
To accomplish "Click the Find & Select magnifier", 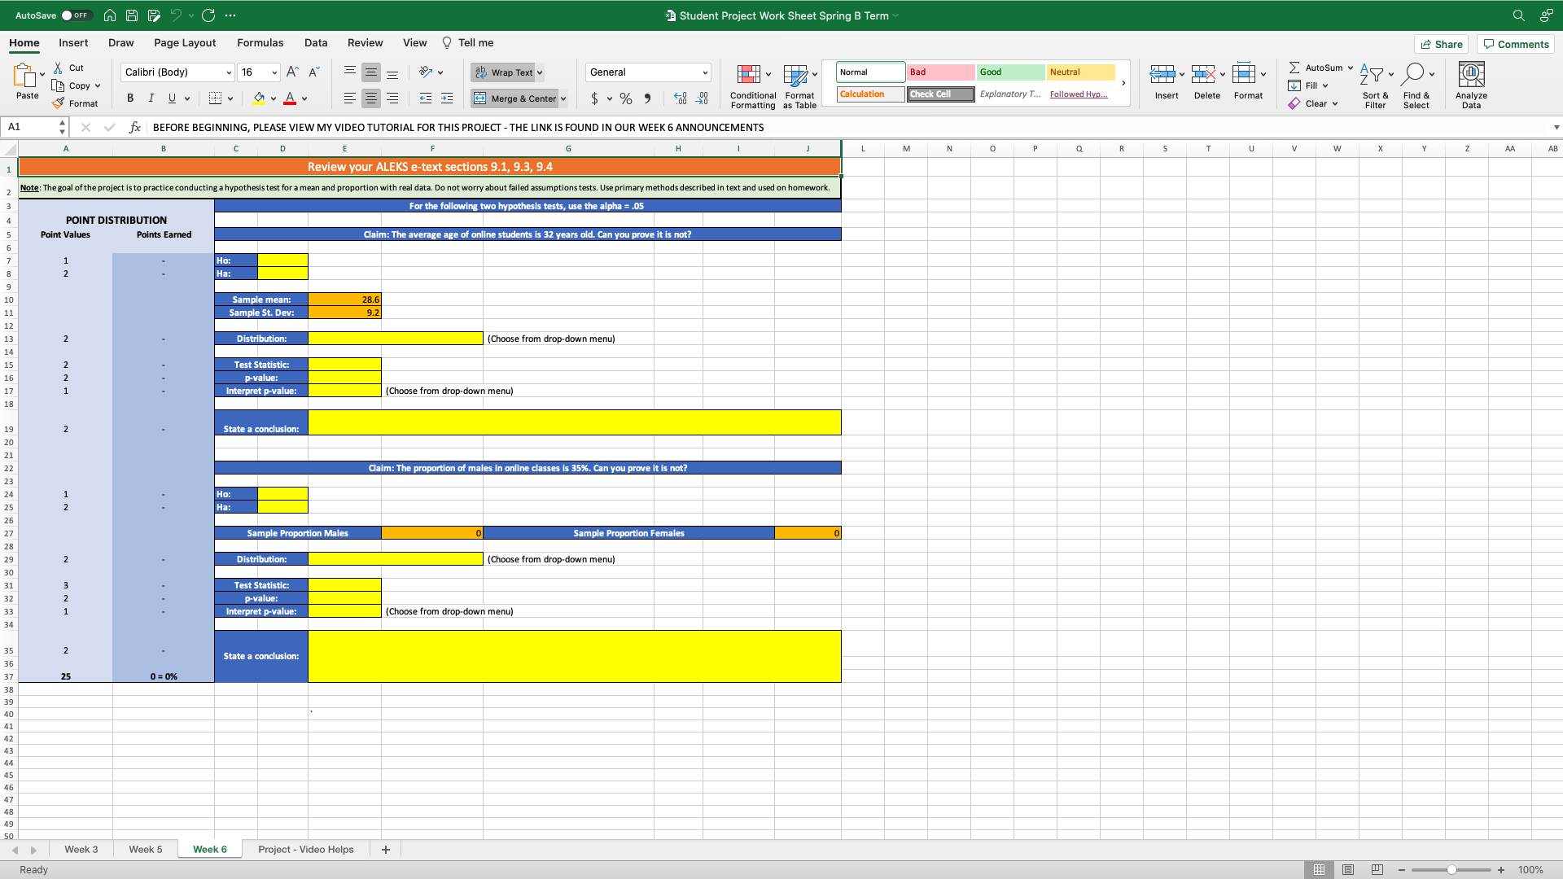I will click(1414, 75).
